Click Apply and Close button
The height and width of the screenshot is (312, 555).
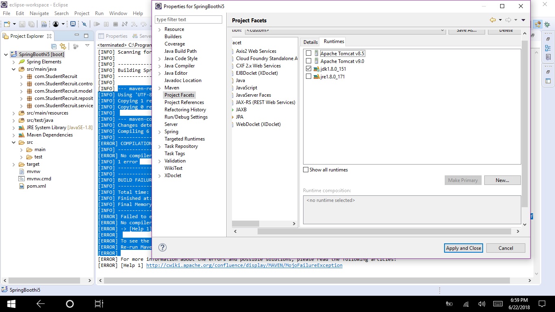(x=463, y=248)
